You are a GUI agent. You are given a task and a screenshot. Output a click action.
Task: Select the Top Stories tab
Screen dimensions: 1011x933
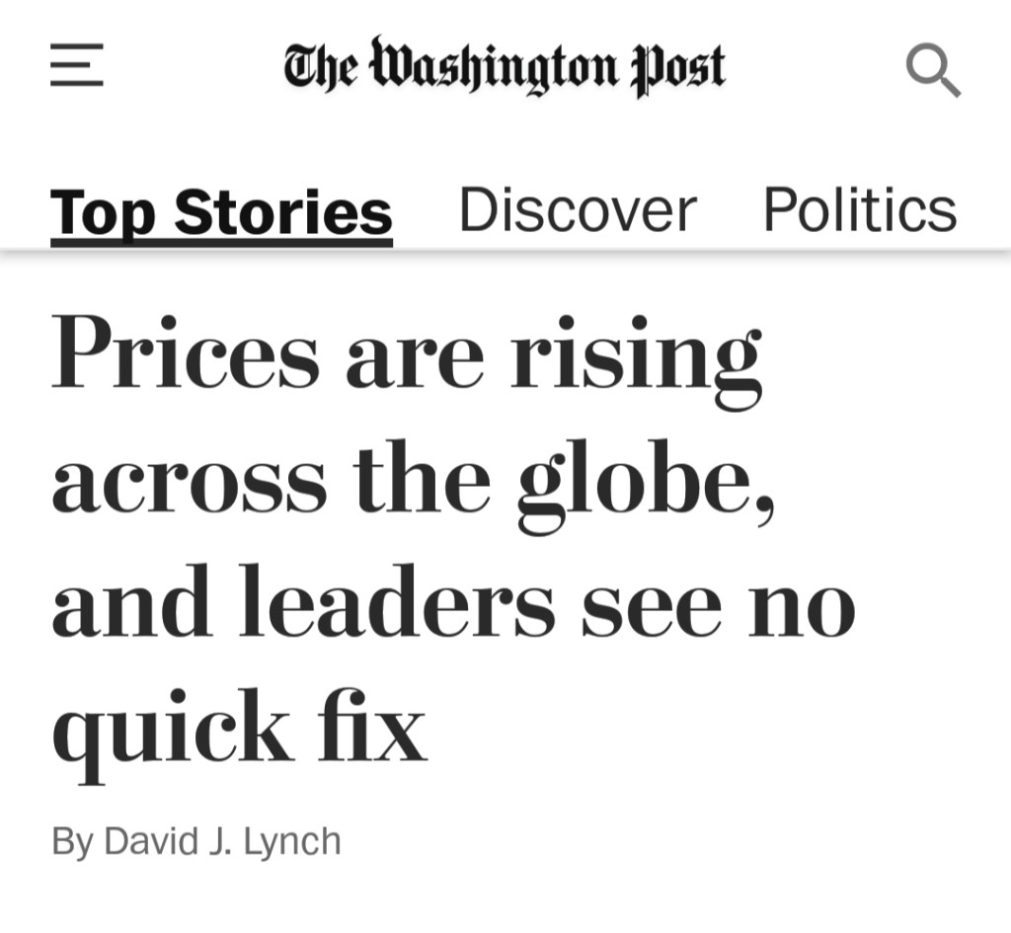[221, 212]
